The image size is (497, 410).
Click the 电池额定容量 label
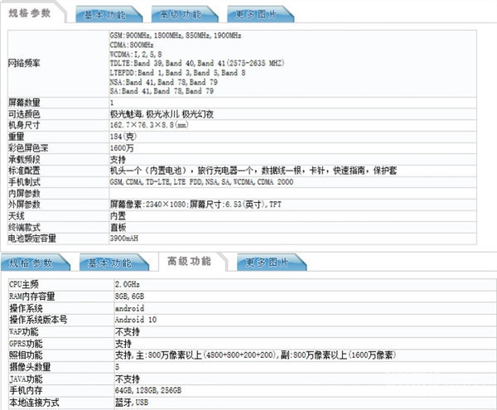pos(32,239)
